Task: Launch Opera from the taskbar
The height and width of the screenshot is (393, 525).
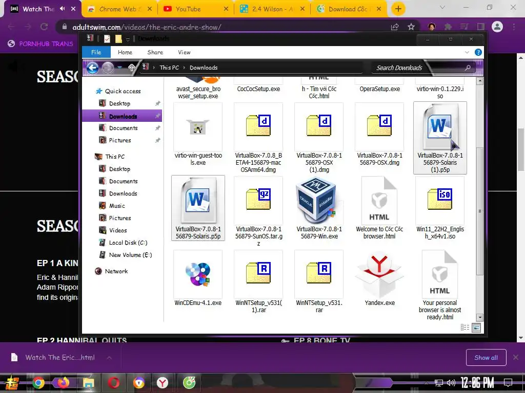Action: point(113,382)
